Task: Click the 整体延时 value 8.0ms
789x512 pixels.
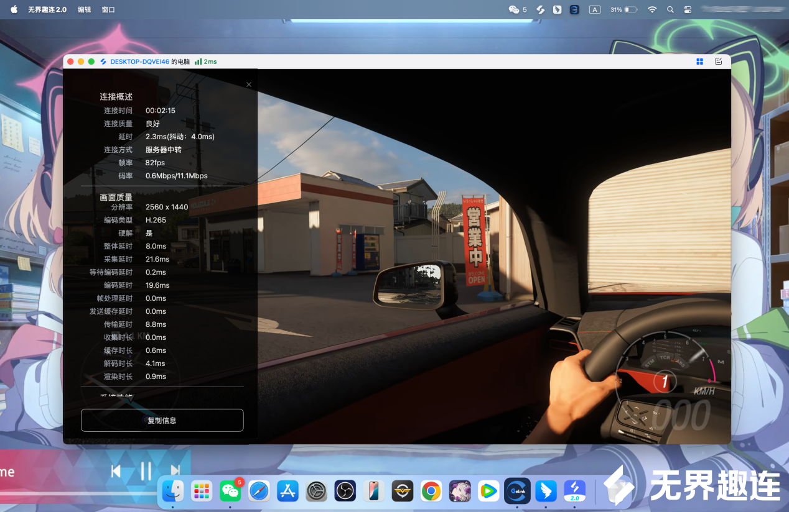Action: (x=156, y=246)
